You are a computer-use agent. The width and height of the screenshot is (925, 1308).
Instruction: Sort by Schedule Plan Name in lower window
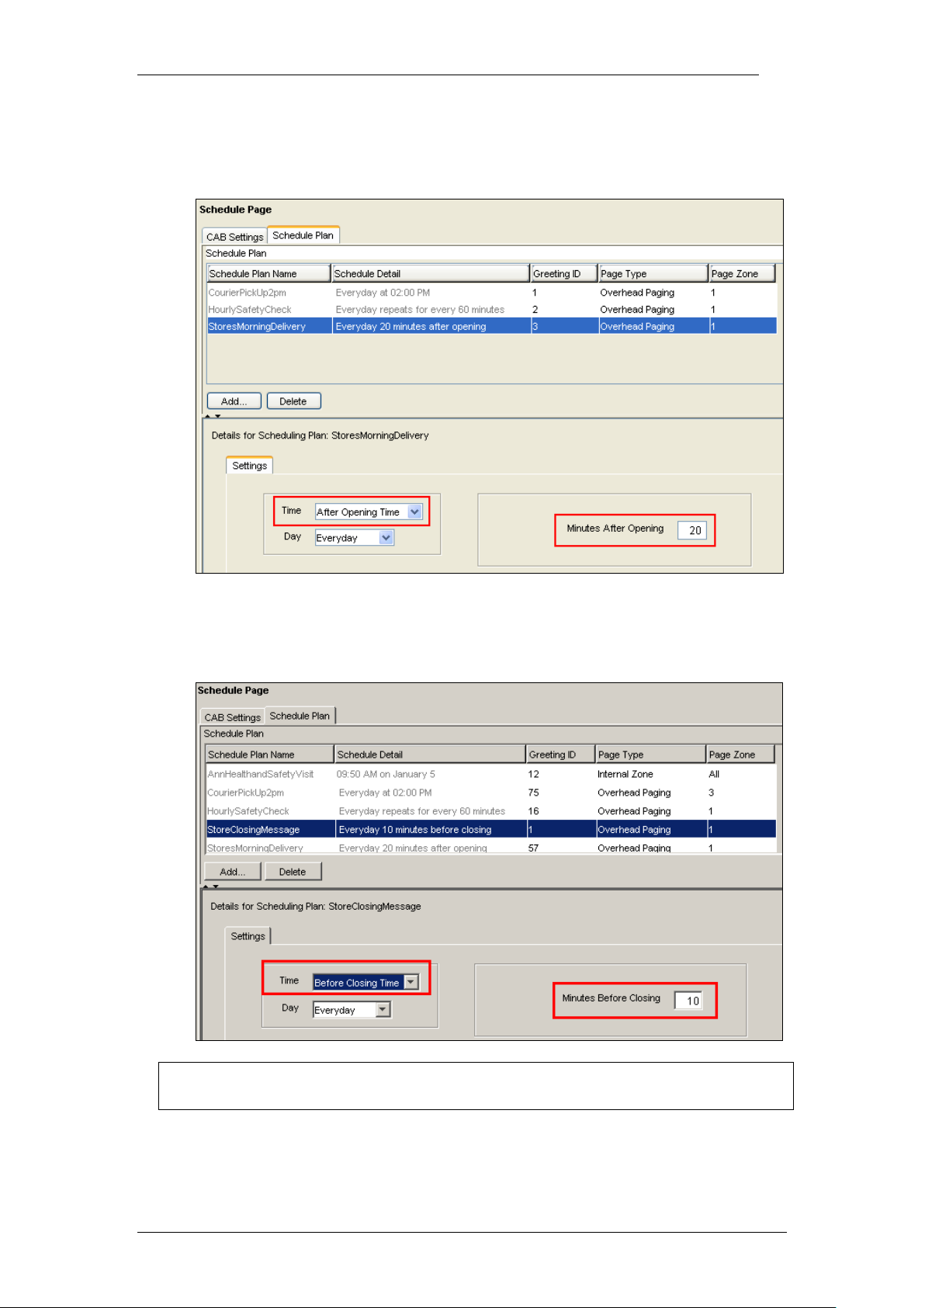(269, 755)
